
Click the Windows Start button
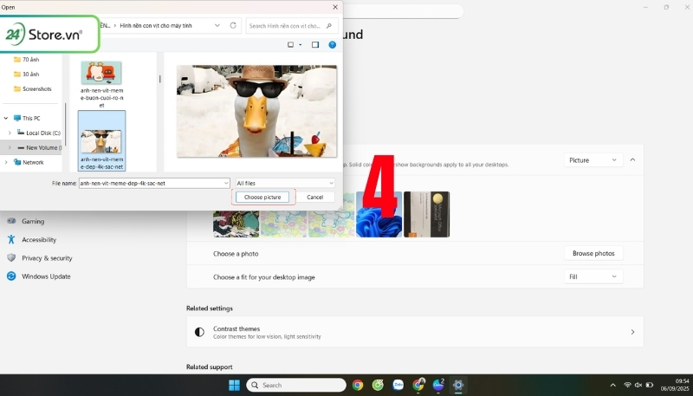pyautogui.click(x=234, y=385)
